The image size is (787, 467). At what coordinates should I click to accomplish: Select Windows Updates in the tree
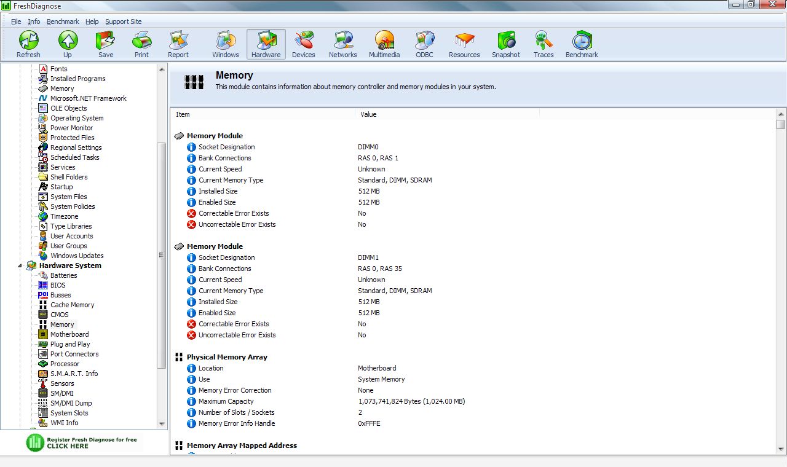[x=77, y=256]
